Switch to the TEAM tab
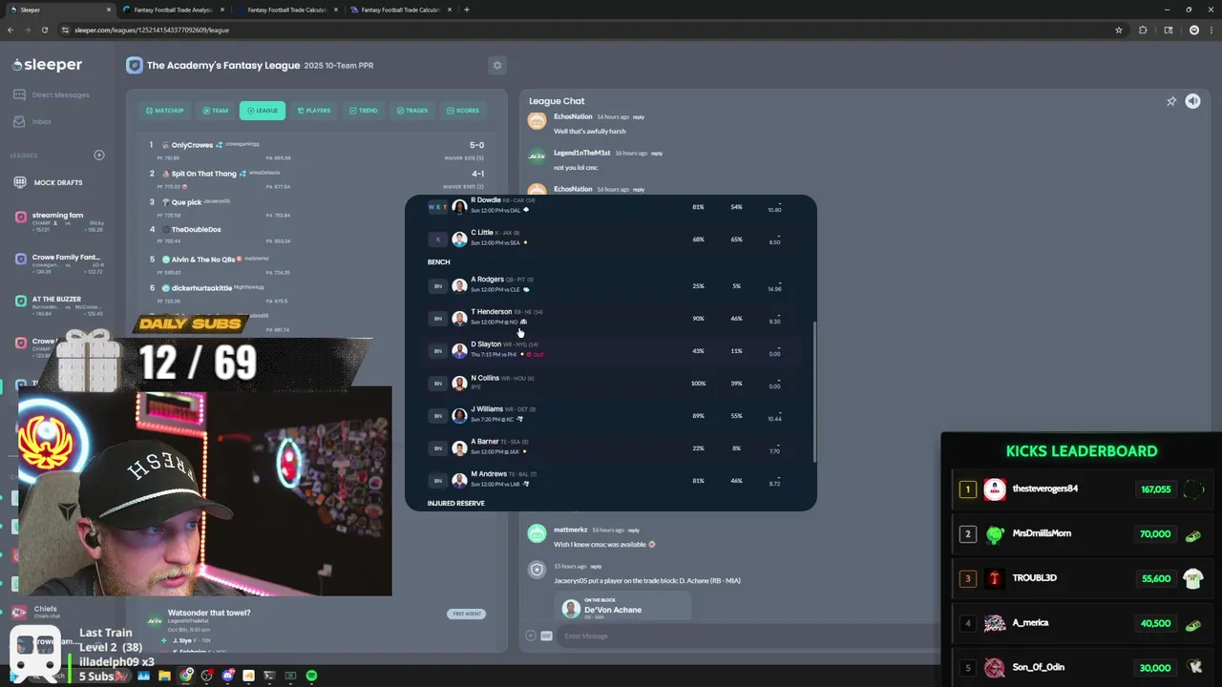The height and width of the screenshot is (687, 1222). click(x=216, y=111)
